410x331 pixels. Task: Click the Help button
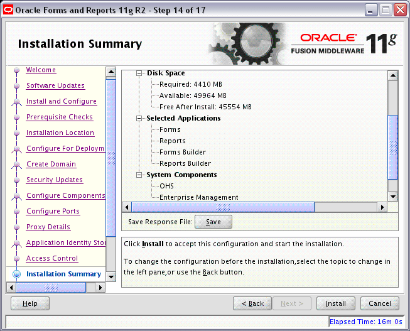(x=30, y=303)
